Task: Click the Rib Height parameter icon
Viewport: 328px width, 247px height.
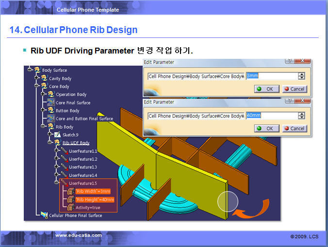Action: tap(70, 199)
